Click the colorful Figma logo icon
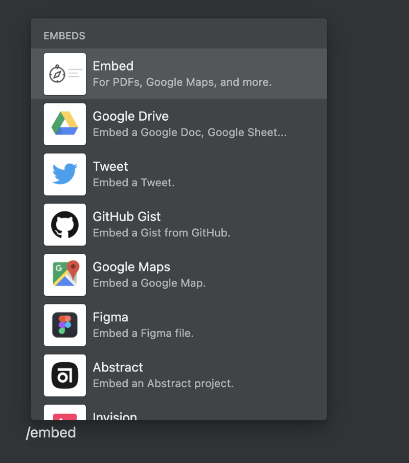This screenshot has width=409, height=463. 64,325
